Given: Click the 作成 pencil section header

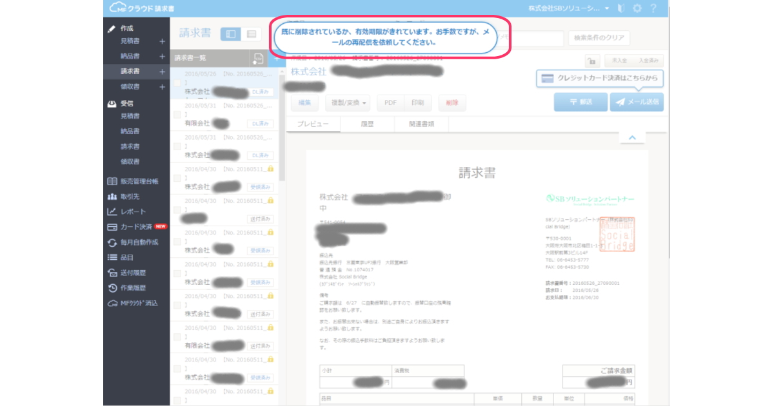Looking at the screenshot, I should pyautogui.click(x=121, y=28).
